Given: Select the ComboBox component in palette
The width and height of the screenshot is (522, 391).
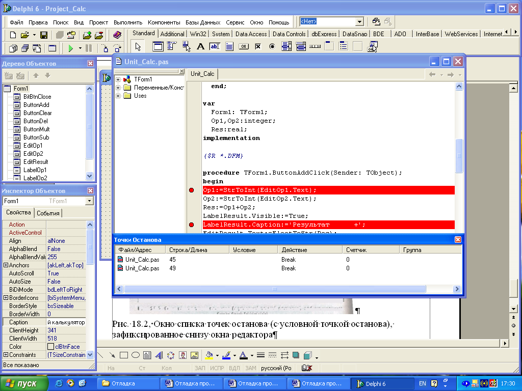Looking at the screenshot, I should point(301,46).
